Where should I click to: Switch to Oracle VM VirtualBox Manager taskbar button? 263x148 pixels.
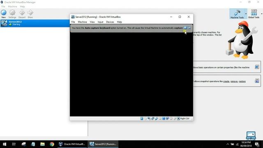72,144
